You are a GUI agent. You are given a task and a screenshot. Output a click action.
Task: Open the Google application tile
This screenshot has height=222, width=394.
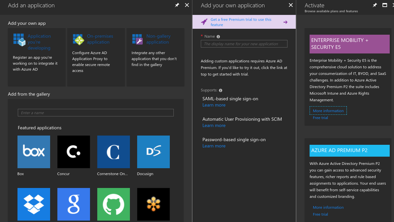pyautogui.click(x=74, y=204)
